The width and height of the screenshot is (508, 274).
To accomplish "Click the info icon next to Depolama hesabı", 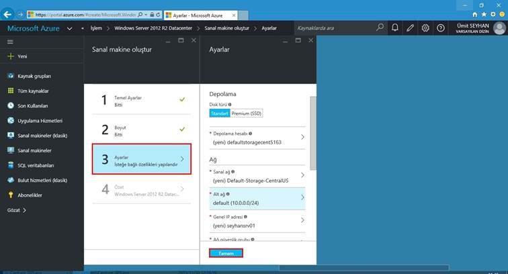I will pos(251,134).
